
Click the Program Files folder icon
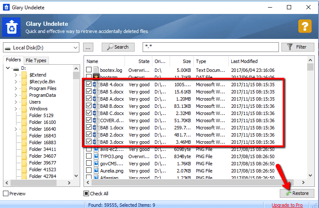(x=24, y=88)
